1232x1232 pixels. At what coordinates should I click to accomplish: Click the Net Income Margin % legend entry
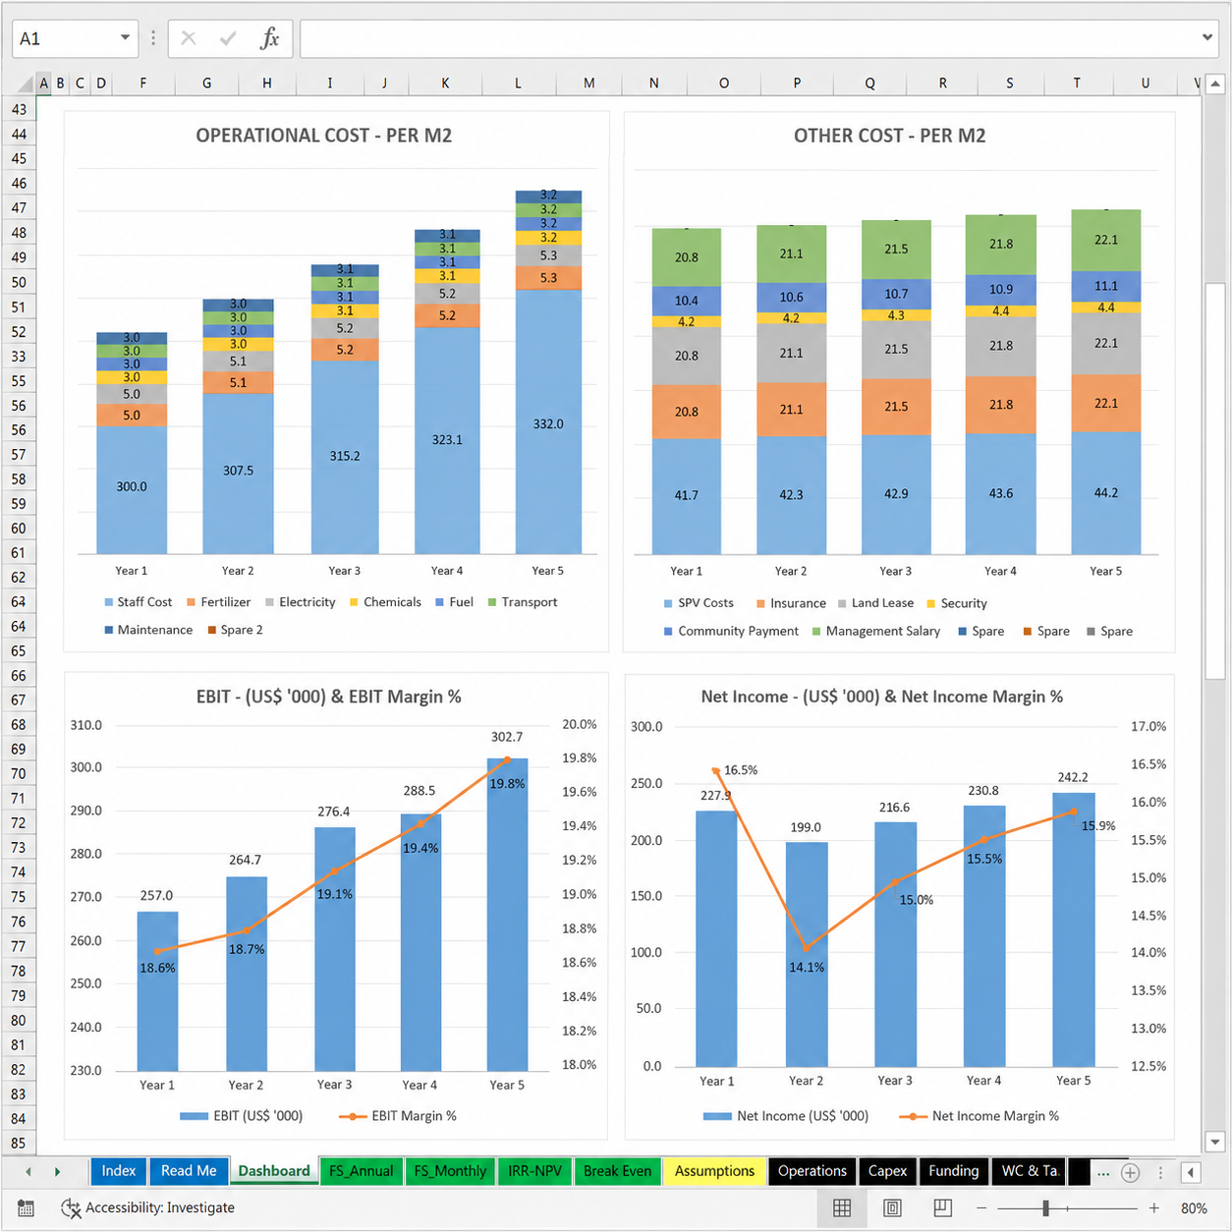point(979,1116)
